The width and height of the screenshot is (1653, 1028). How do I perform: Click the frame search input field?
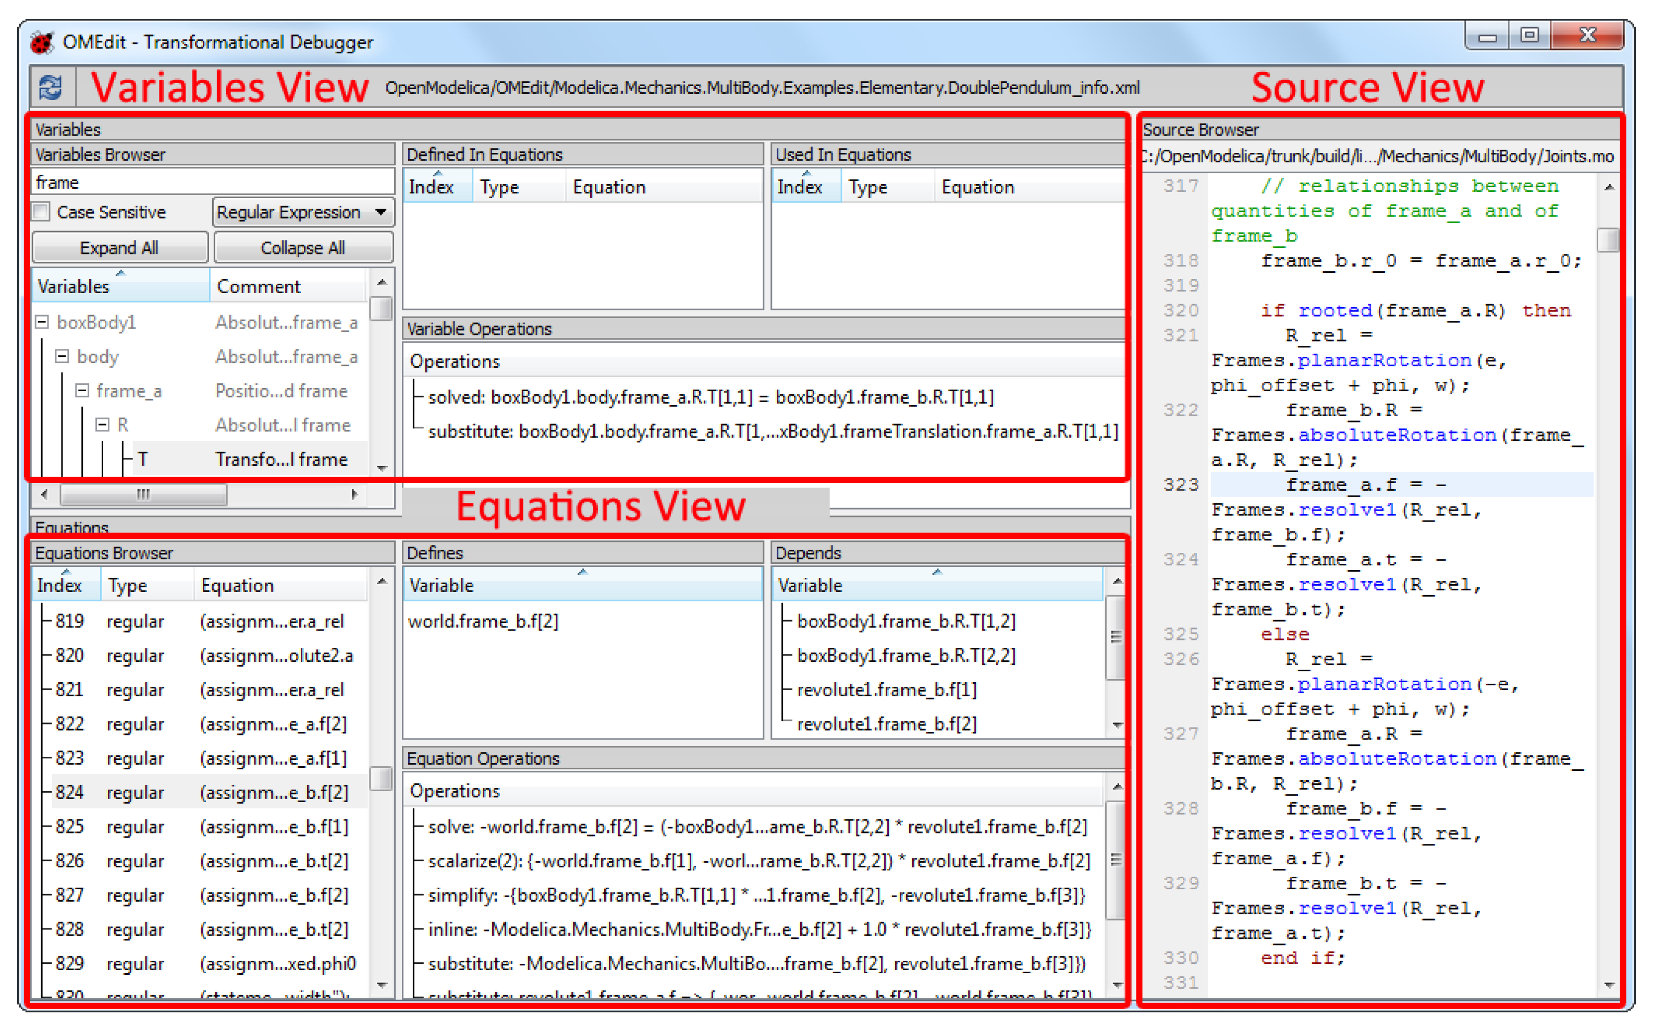pos(213,182)
